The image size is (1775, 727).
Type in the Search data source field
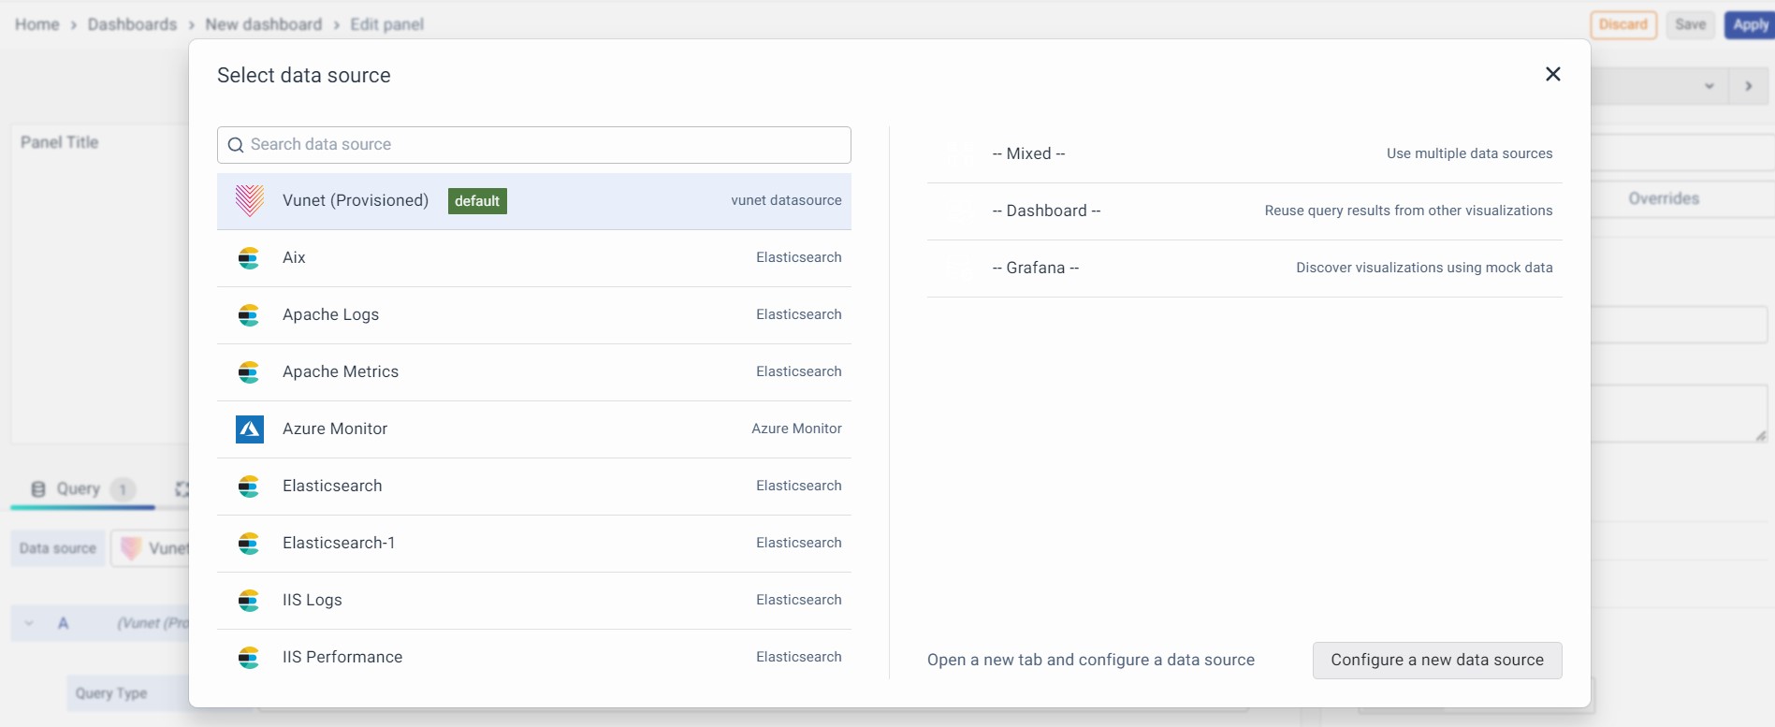point(543,145)
